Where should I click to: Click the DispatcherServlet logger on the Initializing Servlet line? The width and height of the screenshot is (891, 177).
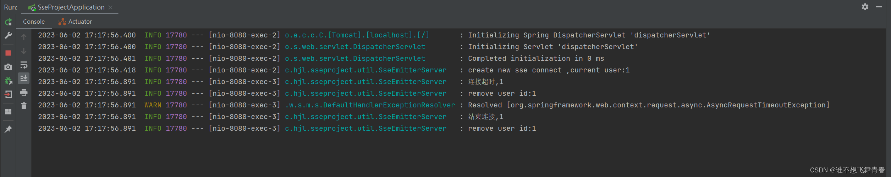[x=355, y=47]
